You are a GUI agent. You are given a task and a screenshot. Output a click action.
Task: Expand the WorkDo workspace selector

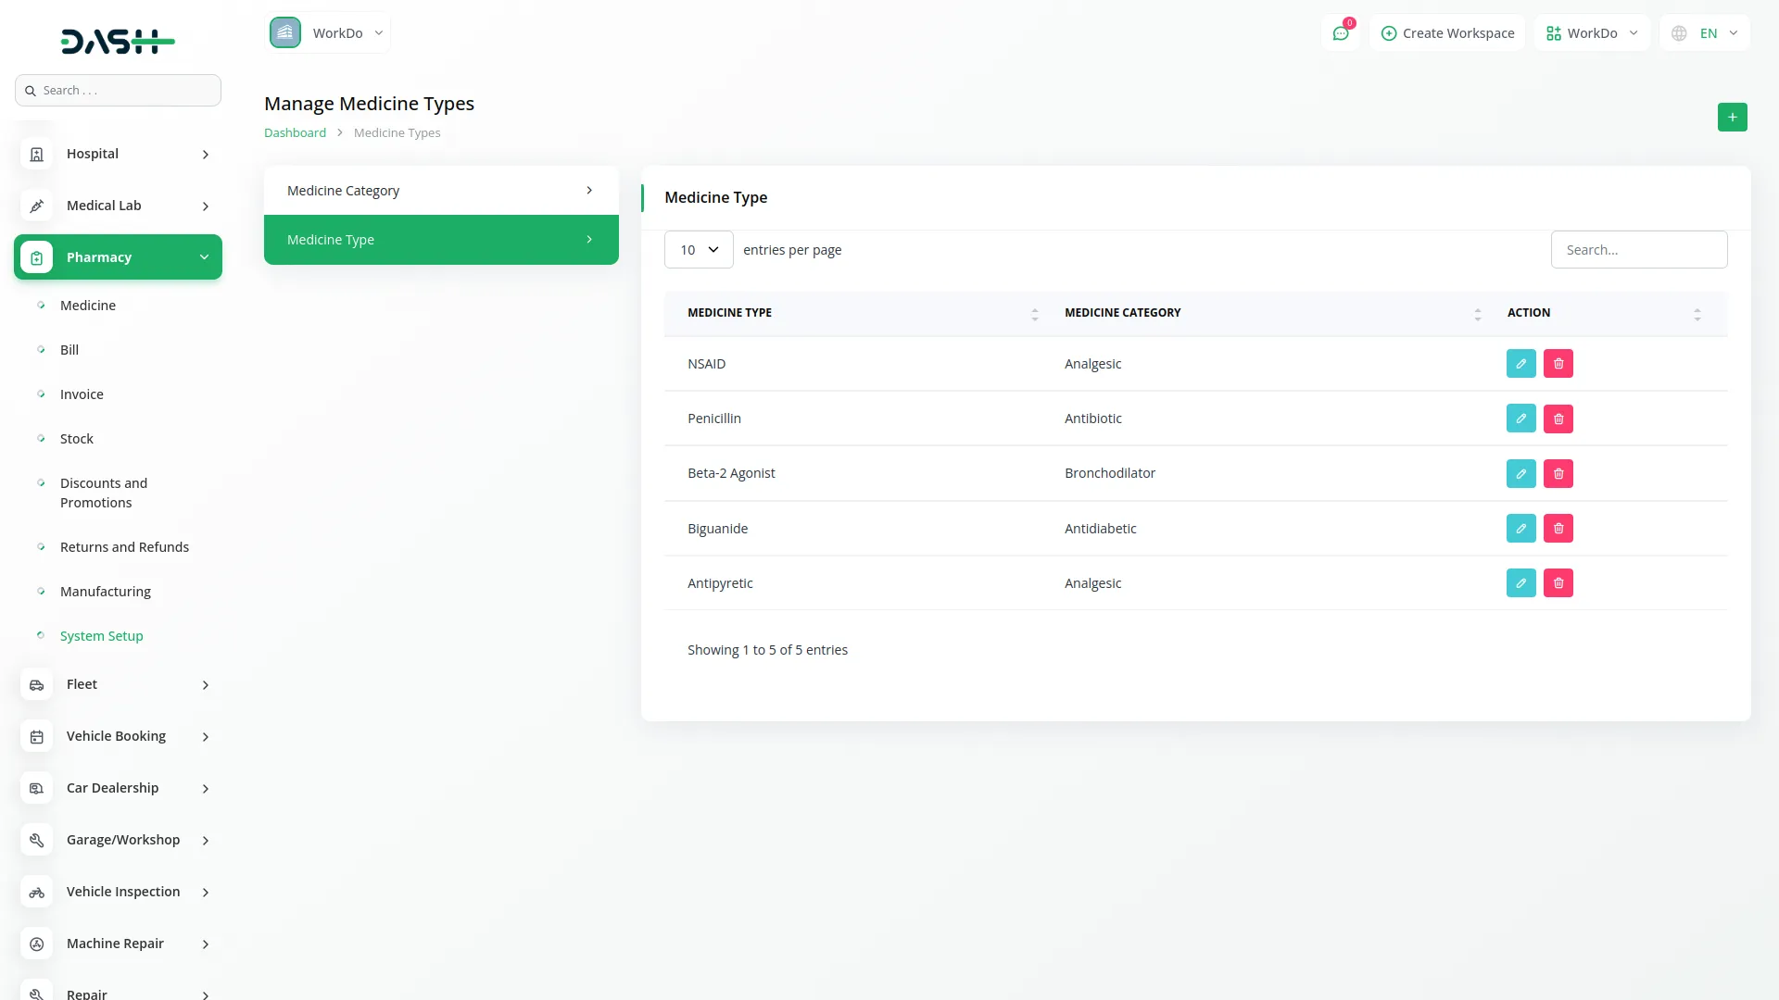click(1592, 32)
